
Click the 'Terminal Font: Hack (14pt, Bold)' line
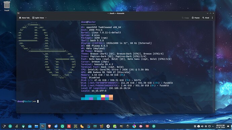(x=102, y=67)
